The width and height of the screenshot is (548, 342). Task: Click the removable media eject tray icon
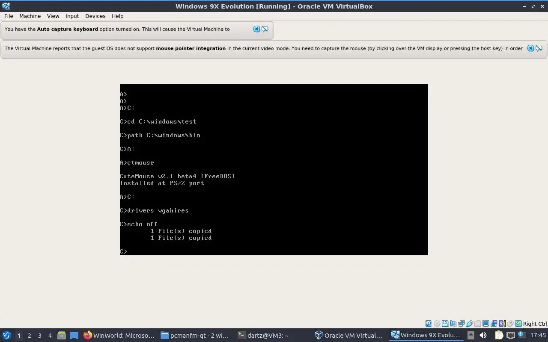tap(471, 335)
